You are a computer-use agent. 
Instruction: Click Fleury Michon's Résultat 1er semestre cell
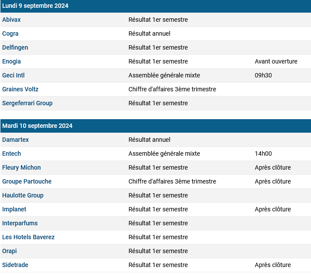[x=158, y=167]
